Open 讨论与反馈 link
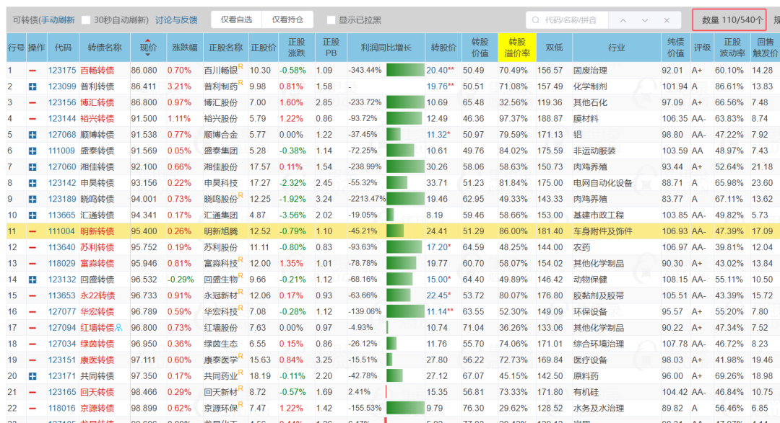 [176, 20]
